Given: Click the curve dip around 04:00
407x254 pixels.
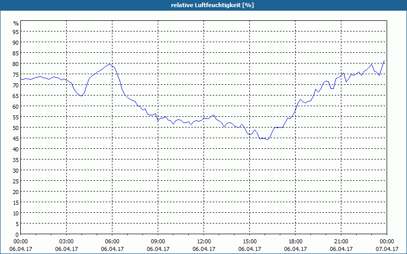Looking at the screenshot, I should tap(81, 96).
